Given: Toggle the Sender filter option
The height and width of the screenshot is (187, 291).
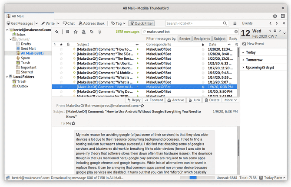Looking at the screenshot, I should pos(185,39).
